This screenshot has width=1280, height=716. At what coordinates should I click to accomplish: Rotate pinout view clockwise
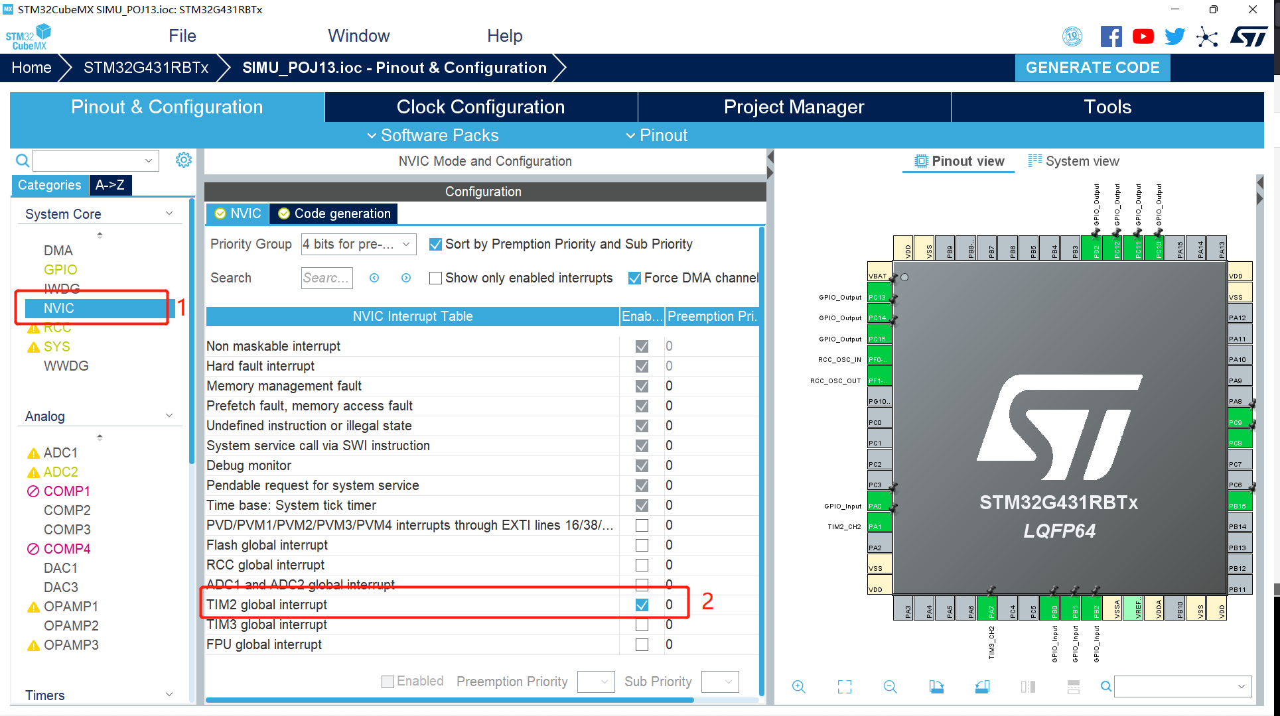pos(936,687)
